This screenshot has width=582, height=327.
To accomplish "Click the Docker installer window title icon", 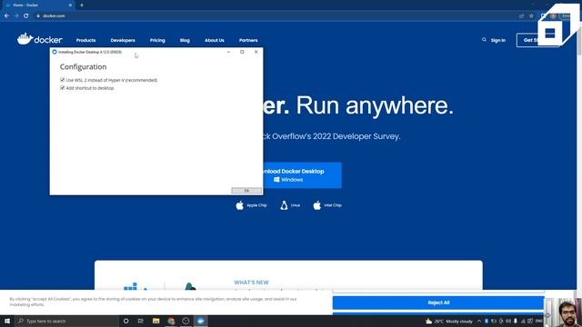I will point(55,52).
